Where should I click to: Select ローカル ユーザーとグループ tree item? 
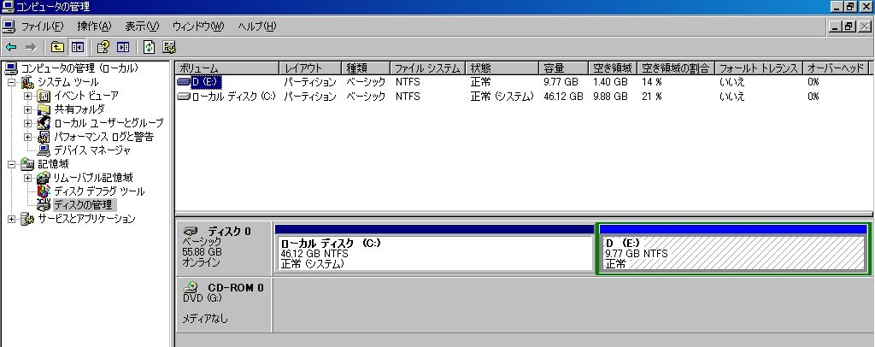coord(109,123)
